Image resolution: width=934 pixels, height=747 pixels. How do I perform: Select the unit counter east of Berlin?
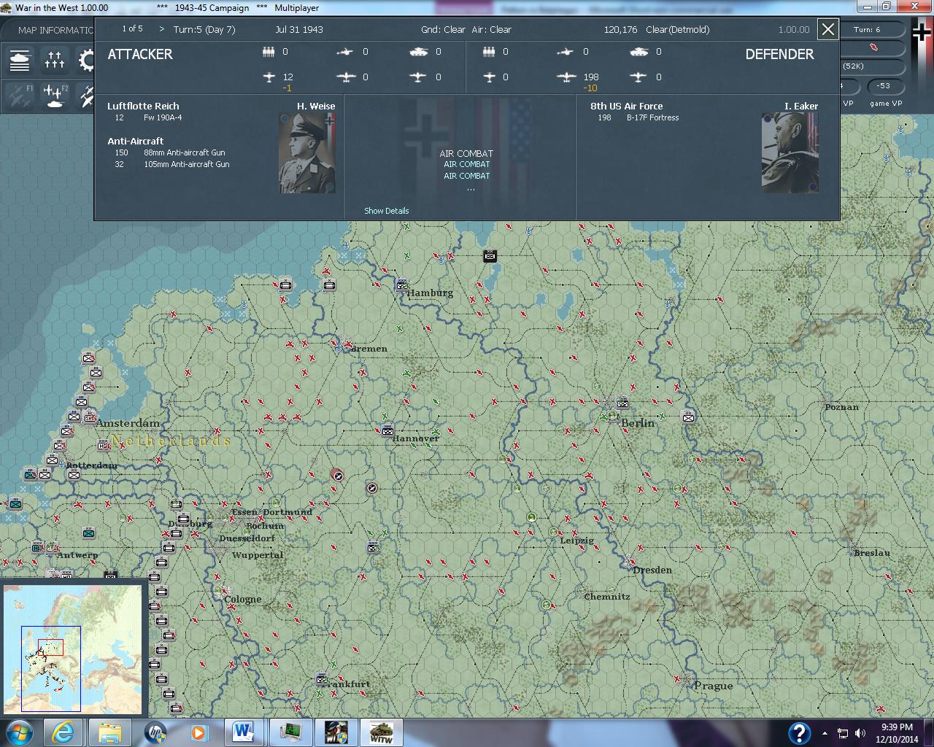[x=688, y=417]
